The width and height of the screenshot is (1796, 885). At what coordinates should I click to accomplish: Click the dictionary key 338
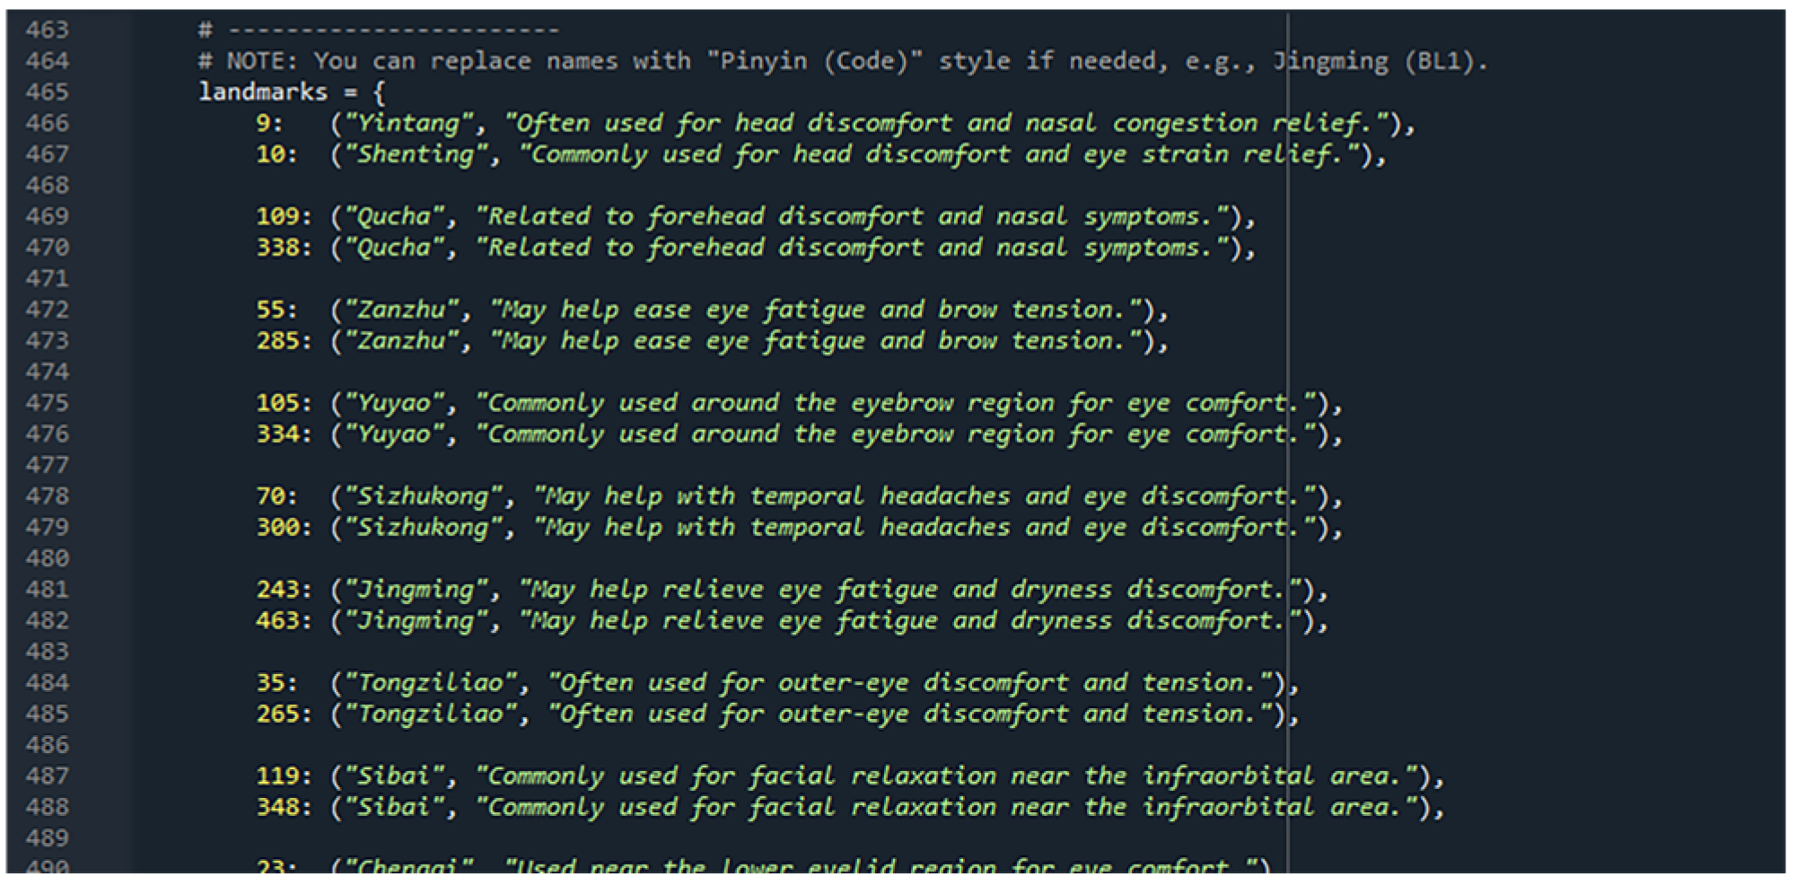tap(277, 248)
